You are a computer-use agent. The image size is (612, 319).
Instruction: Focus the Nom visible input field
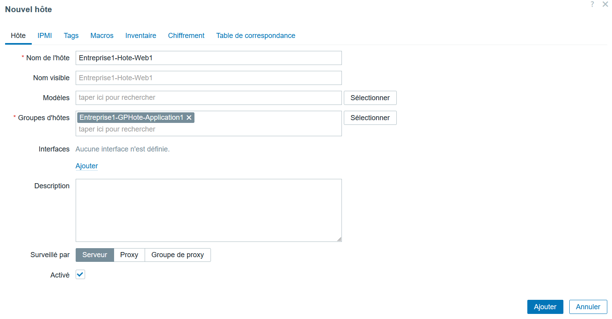point(209,78)
